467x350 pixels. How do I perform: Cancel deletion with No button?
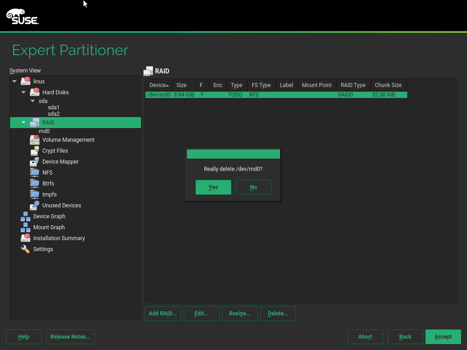(253, 187)
